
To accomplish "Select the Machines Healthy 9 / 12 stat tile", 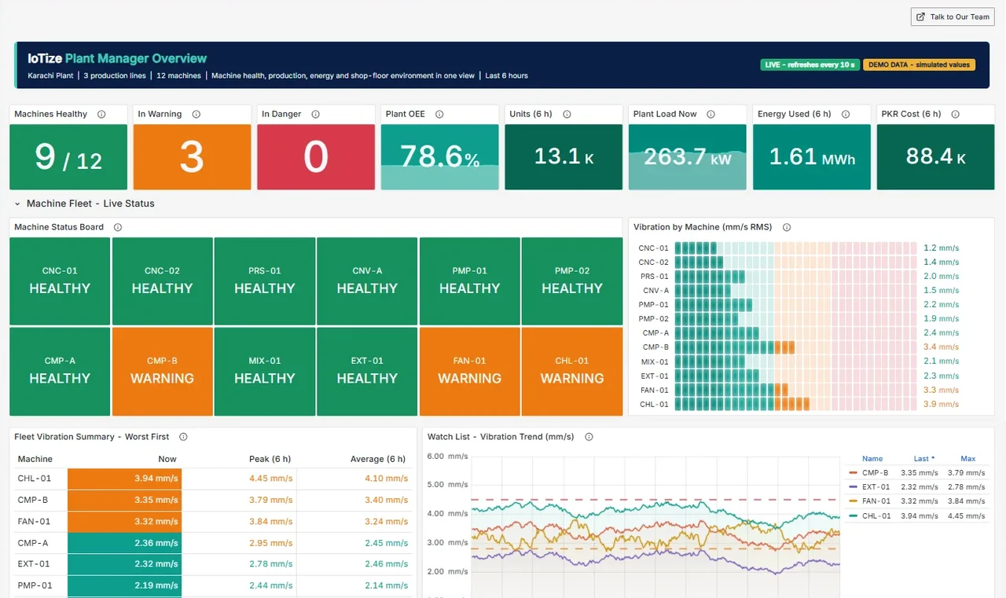I will 68,157.
